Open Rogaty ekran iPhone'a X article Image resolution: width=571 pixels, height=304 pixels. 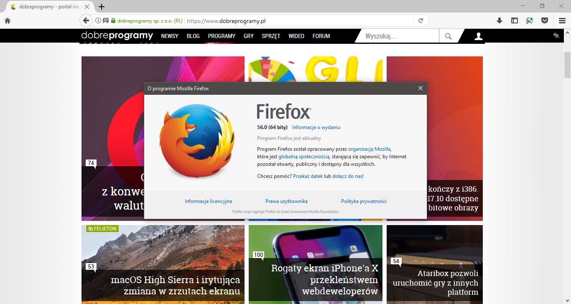pyautogui.click(x=324, y=279)
